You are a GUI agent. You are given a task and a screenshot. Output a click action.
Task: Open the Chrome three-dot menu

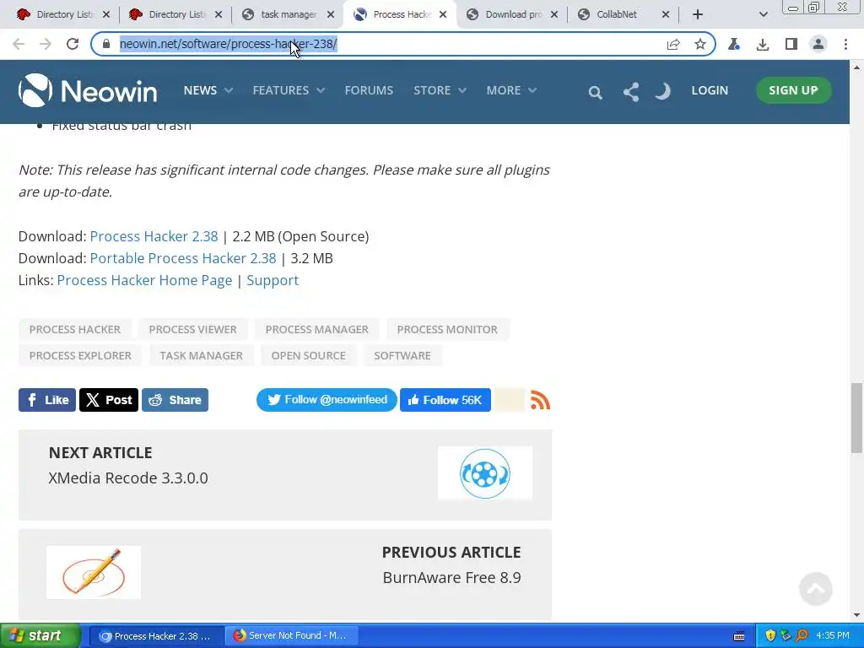(x=845, y=44)
